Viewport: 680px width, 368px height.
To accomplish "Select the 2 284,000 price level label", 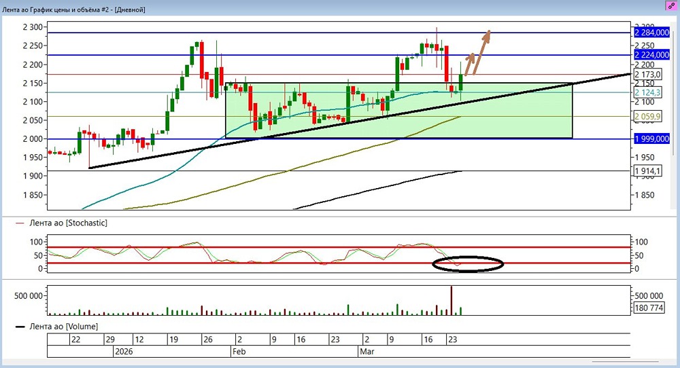I will (x=652, y=33).
